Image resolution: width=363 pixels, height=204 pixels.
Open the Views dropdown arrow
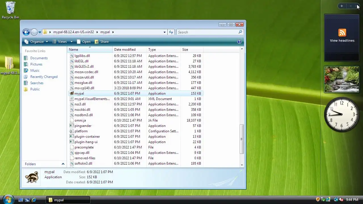[71, 42]
